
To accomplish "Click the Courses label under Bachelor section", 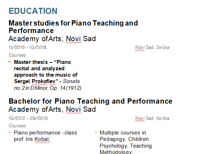I will (17, 126).
